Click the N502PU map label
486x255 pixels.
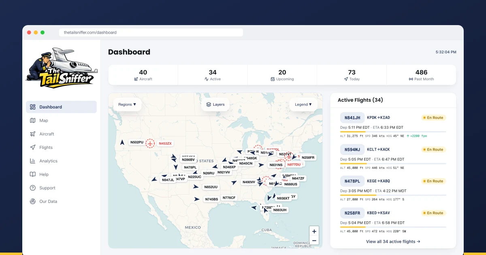pyautogui.click(x=137, y=142)
